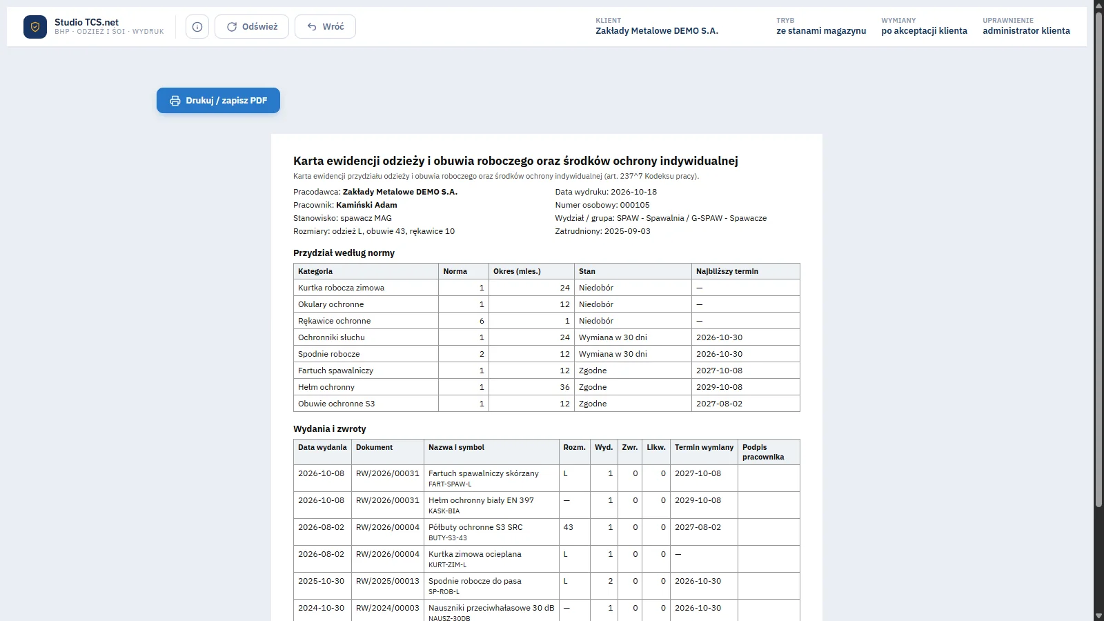Screen dimensions: 1104x621
Task: Click 'Numer osobowy: 000105' line
Action: [602, 205]
